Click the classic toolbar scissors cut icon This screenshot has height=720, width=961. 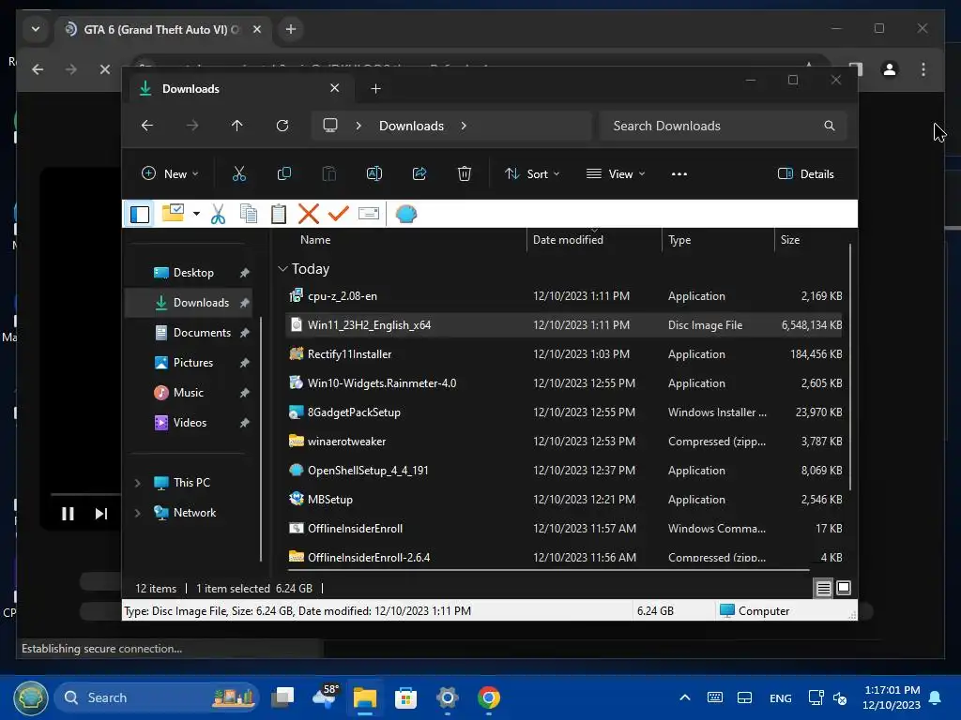point(218,214)
